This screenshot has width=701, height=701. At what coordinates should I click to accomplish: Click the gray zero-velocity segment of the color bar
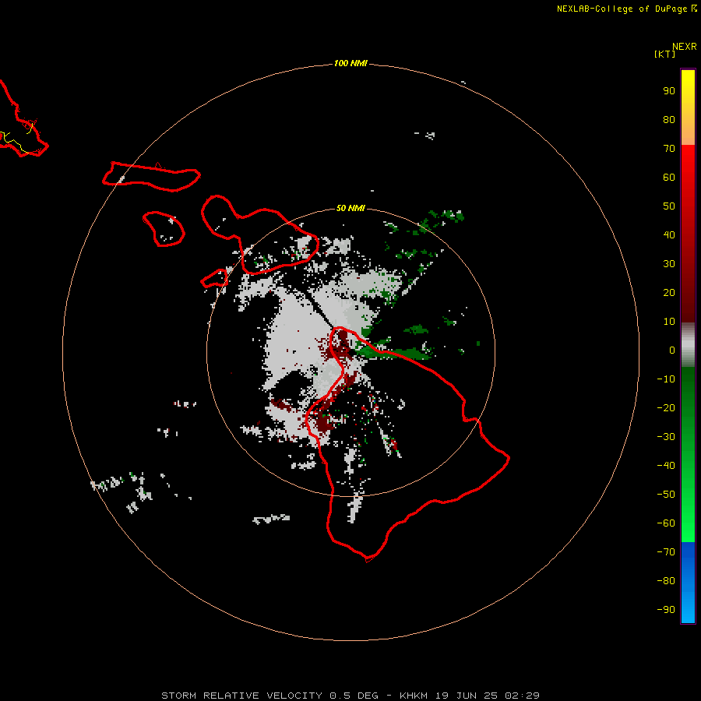[688, 345]
